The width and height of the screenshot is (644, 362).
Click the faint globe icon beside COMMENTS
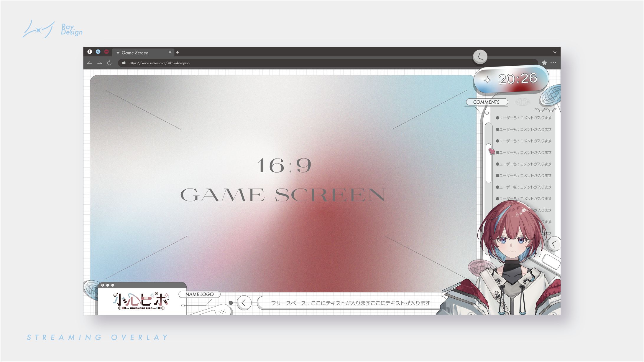(x=522, y=102)
